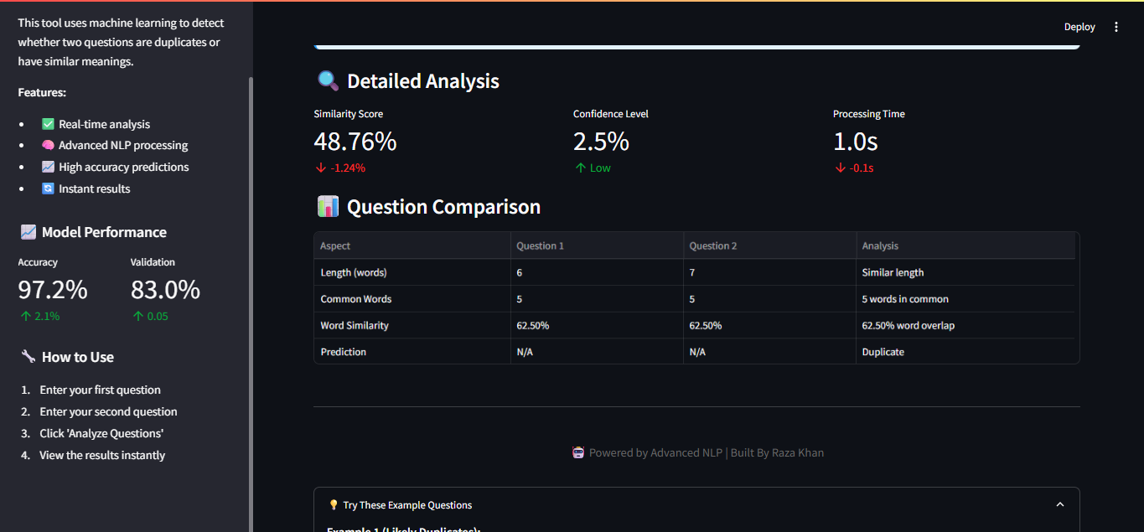Screen dimensions: 1144x532
Task: Click the lightbulb icon in examples expander
Action: (x=334, y=505)
